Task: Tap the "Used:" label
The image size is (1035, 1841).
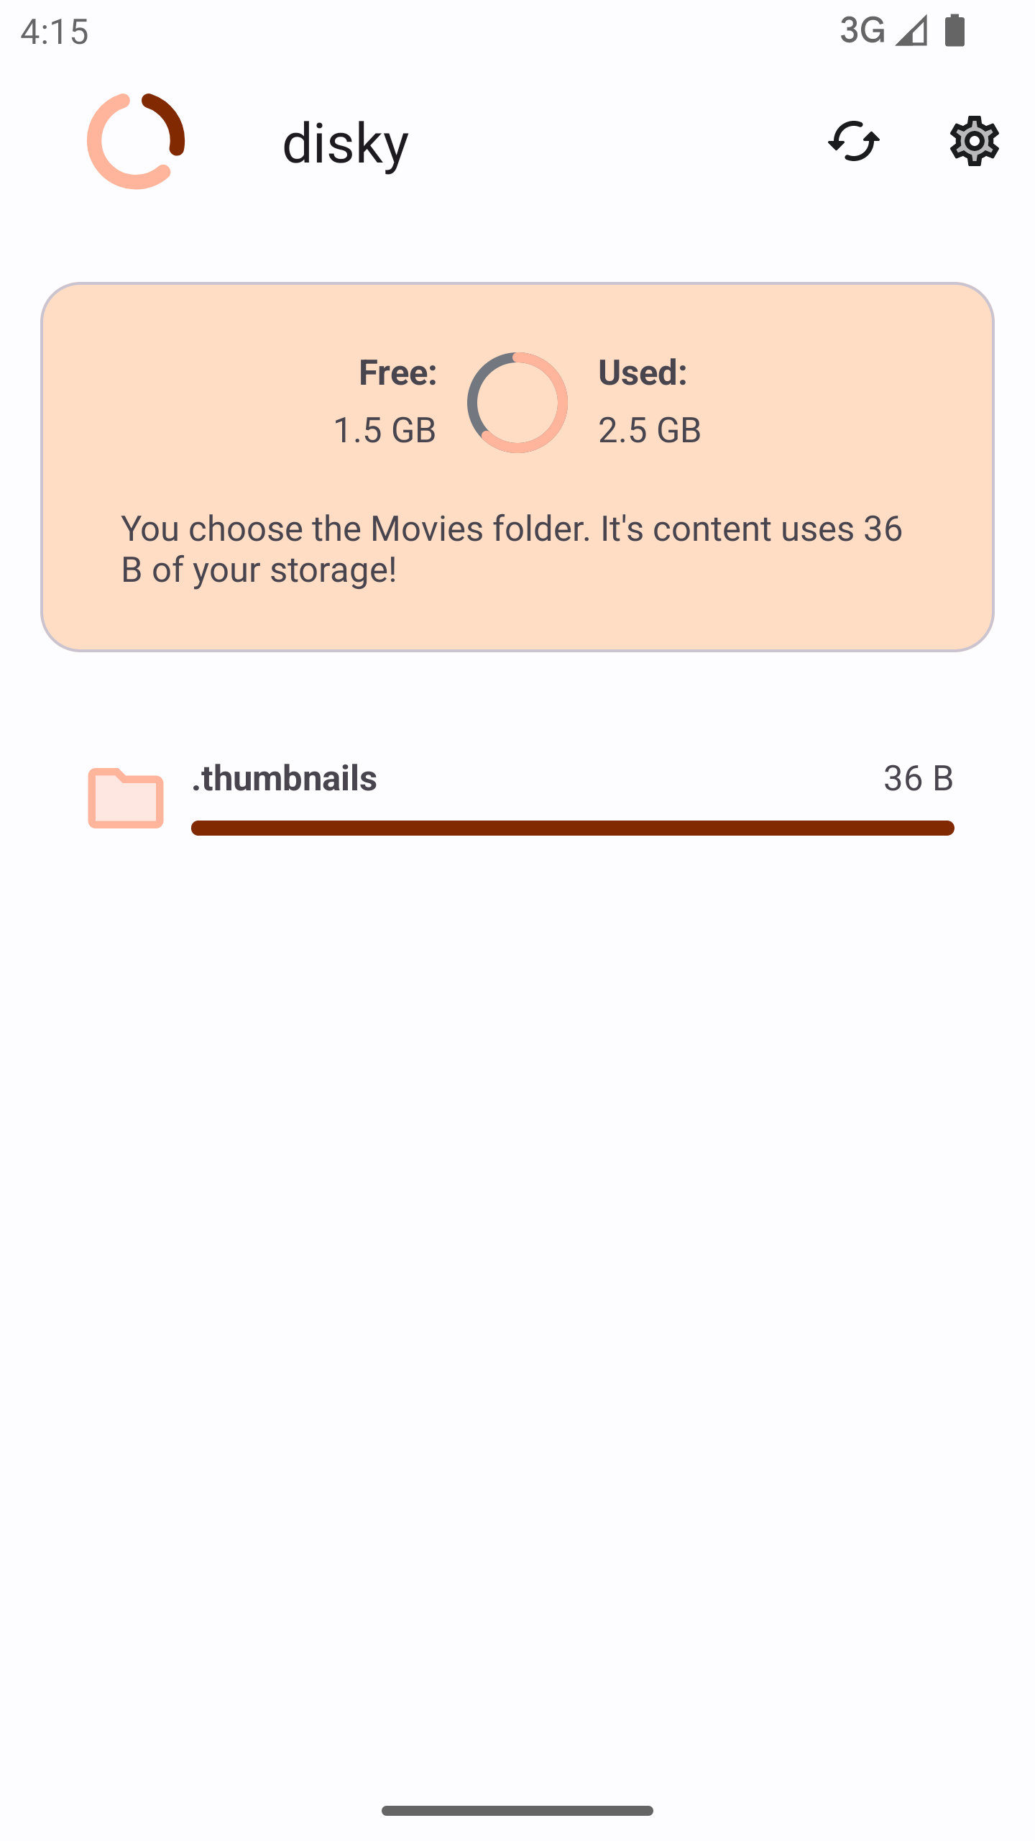Action: [x=643, y=373]
